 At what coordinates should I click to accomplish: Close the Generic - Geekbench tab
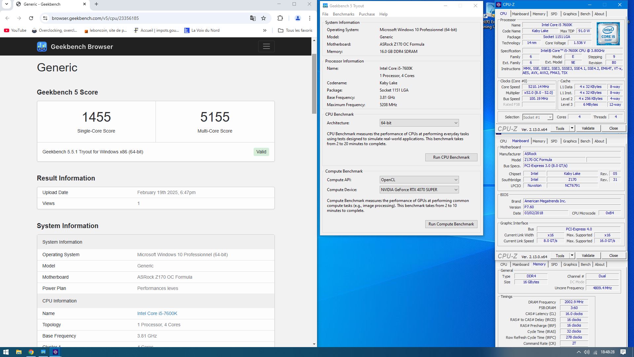pos(85,4)
